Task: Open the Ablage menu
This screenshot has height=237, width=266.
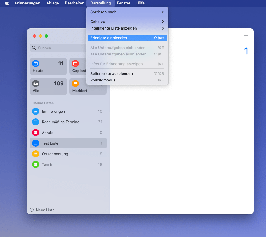Action: [x=53, y=3]
